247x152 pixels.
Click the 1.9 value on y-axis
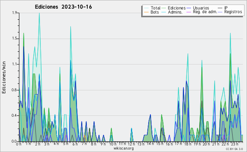tap(14, 13)
